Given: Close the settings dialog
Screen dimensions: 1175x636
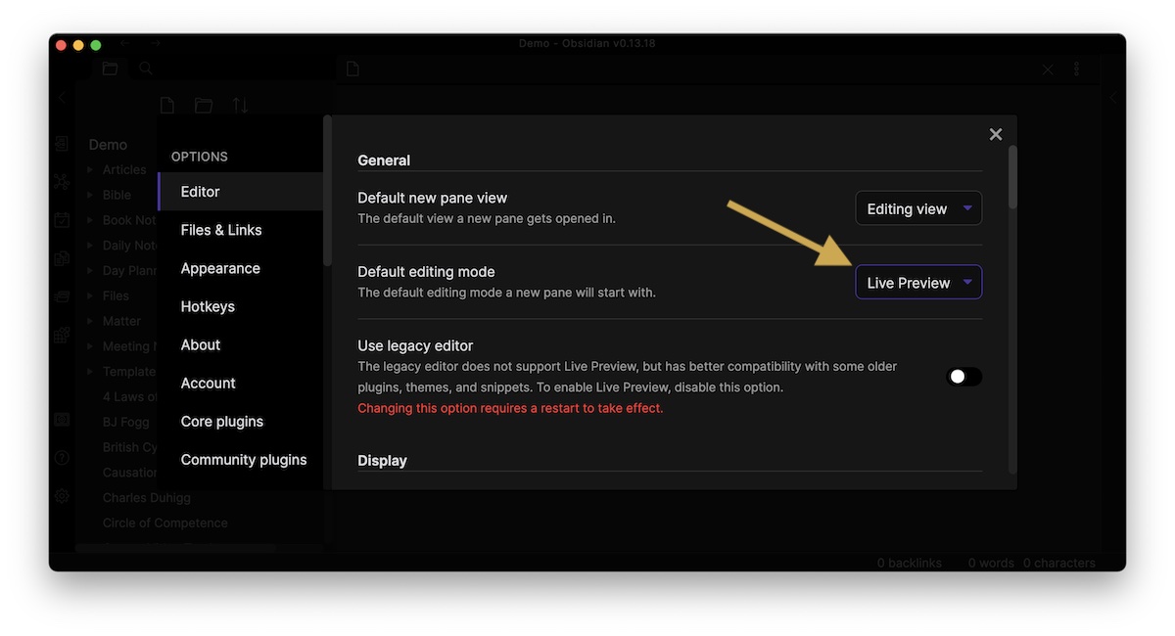Looking at the screenshot, I should 996,134.
